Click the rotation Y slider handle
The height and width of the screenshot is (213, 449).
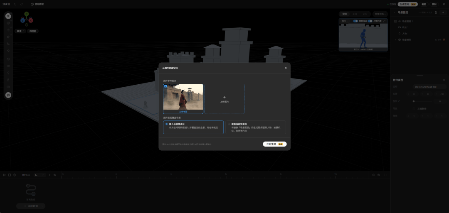(x=414, y=101)
